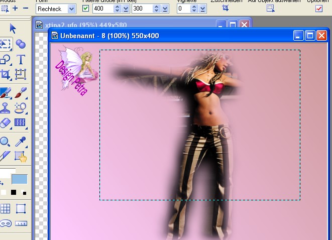This screenshot has height=240, width=332.
Task: Select the Eraser tool
Action: (6, 123)
